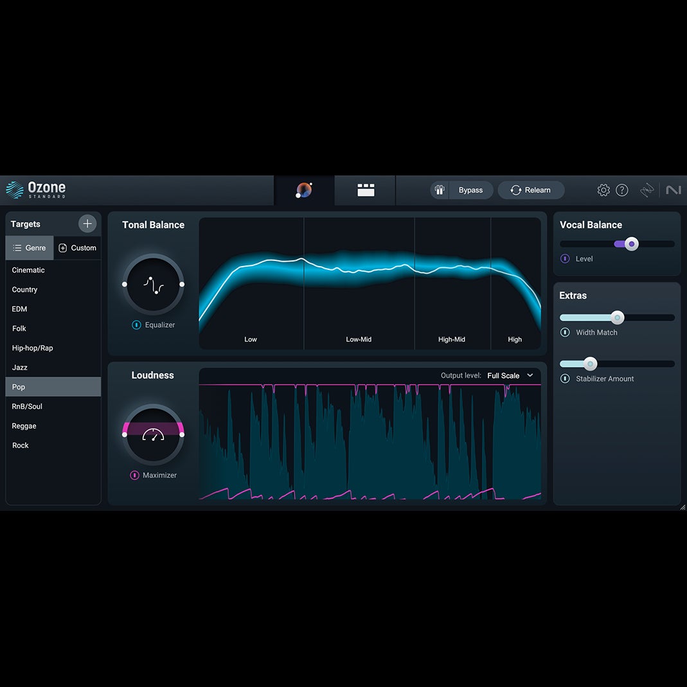Select the Cinematic genre target
Viewport: 687px width, 687px height.
click(x=53, y=270)
